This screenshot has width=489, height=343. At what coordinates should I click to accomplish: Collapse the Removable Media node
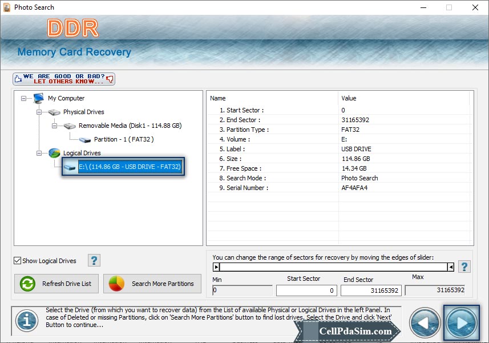[x=54, y=126]
